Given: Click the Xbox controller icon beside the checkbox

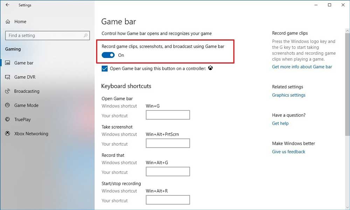Looking at the screenshot, I should click(210, 68).
